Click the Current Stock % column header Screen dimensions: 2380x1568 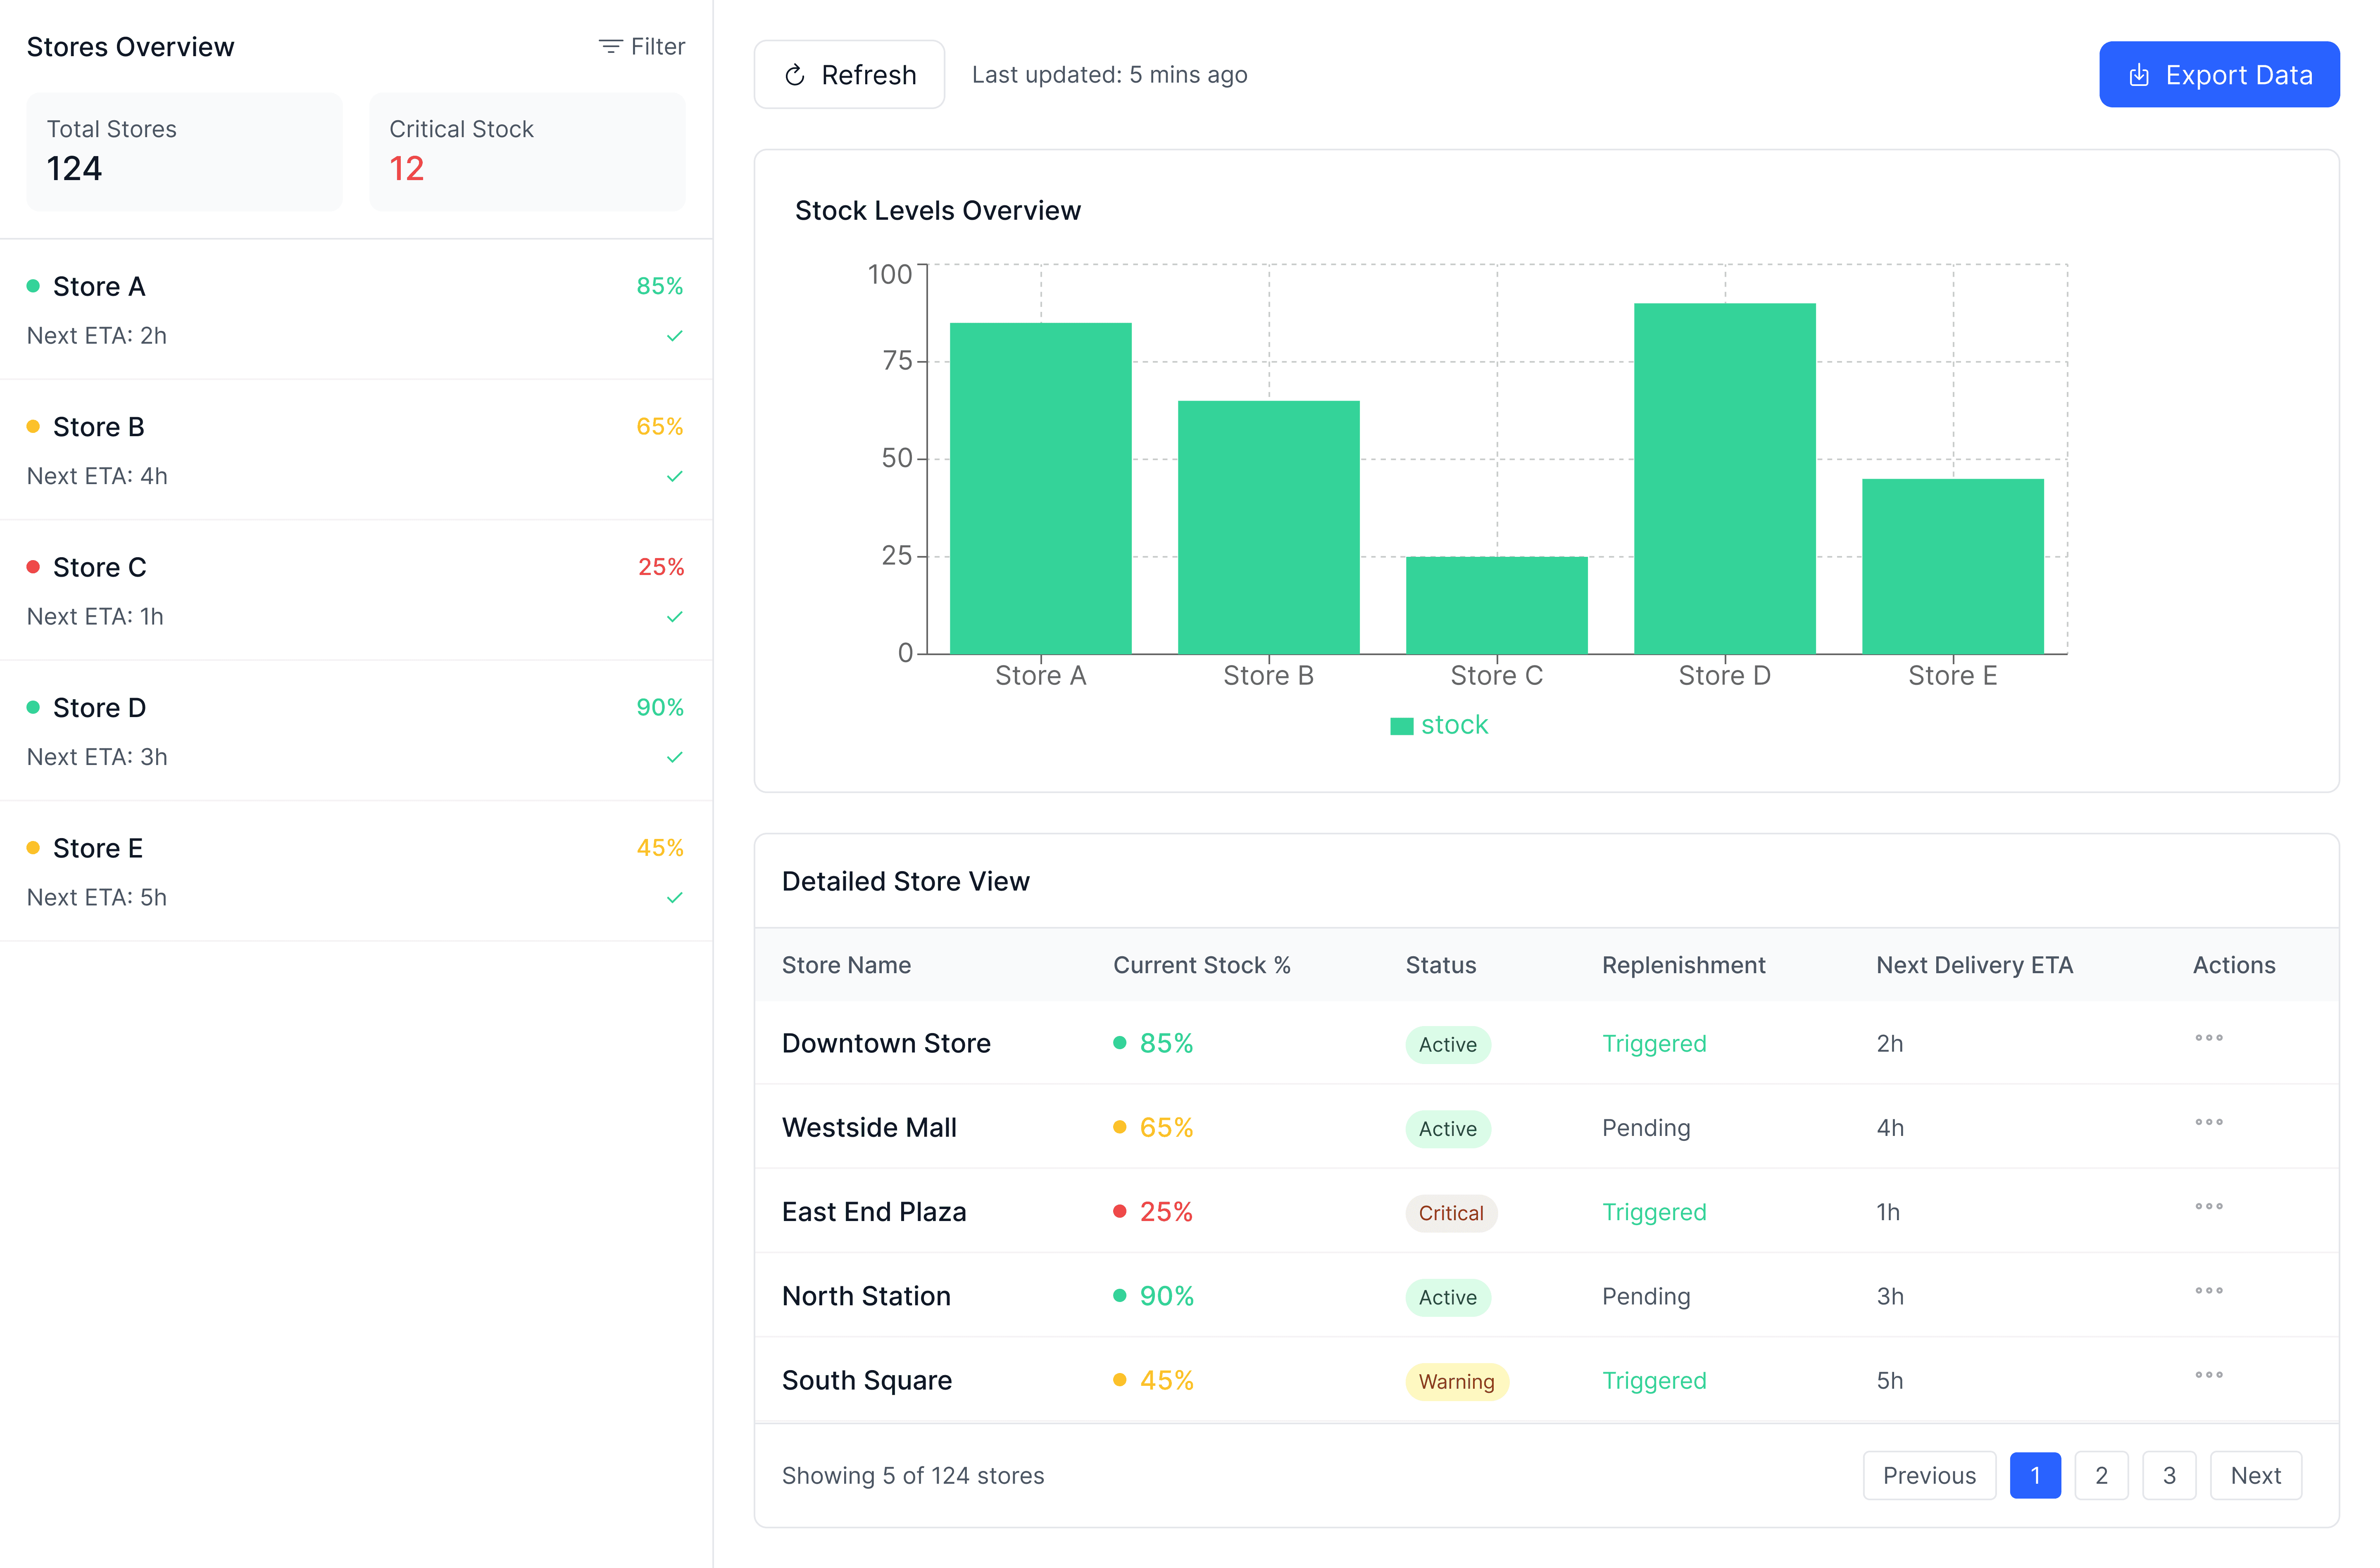[x=1201, y=965]
